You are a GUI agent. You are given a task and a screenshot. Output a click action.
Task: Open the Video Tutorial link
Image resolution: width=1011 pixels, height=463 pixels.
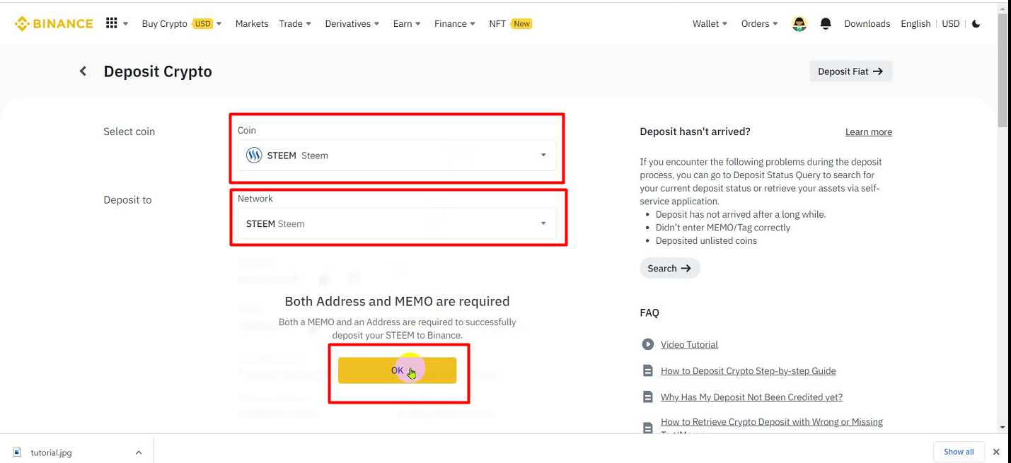689,344
